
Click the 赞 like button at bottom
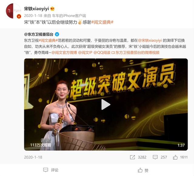tap(143, 170)
